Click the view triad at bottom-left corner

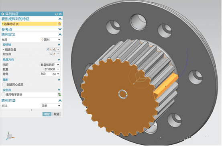(10, 136)
